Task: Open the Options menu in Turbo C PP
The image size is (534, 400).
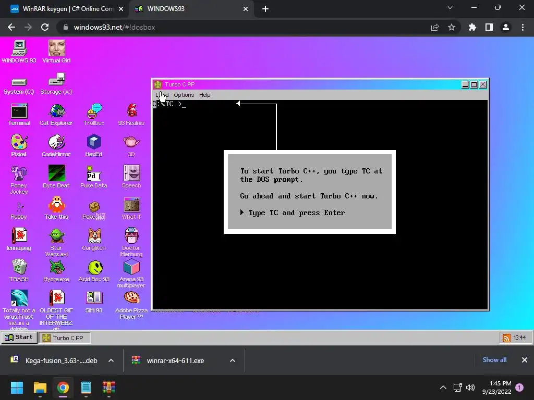Action: [x=184, y=95]
